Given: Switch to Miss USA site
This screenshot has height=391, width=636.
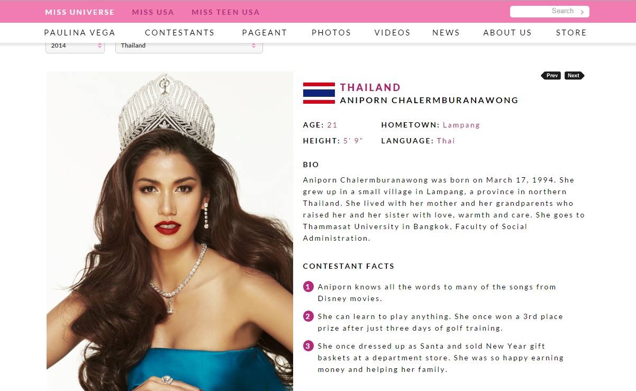Looking at the screenshot, I should point(153,12).
